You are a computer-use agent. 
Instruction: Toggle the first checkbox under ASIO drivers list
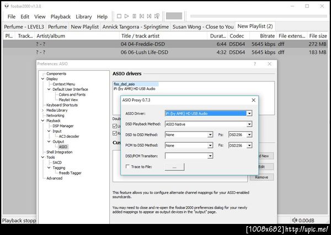pyautogui.click(x=115, y=126)
